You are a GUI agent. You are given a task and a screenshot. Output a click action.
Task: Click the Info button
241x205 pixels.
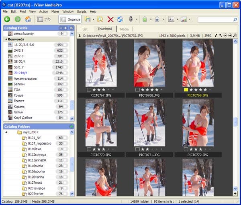point(44,19)
